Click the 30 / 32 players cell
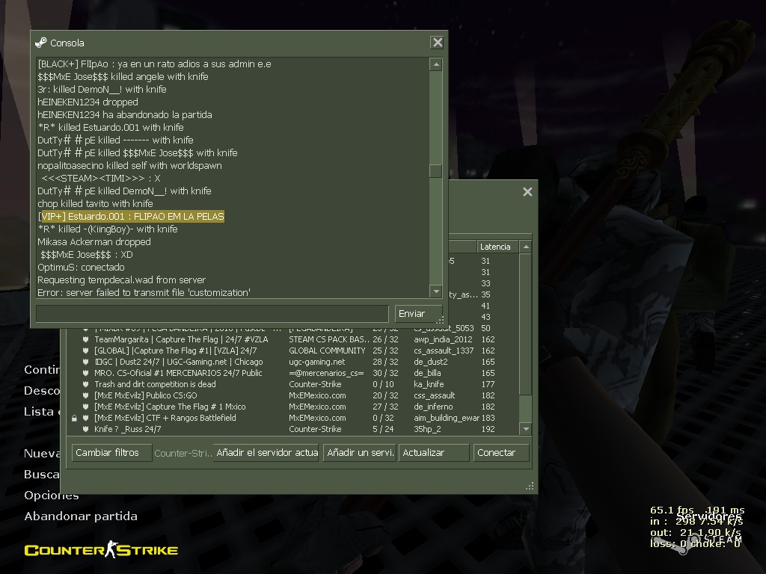This screenshot has width=766, height=574. click(x=385, y=373)
